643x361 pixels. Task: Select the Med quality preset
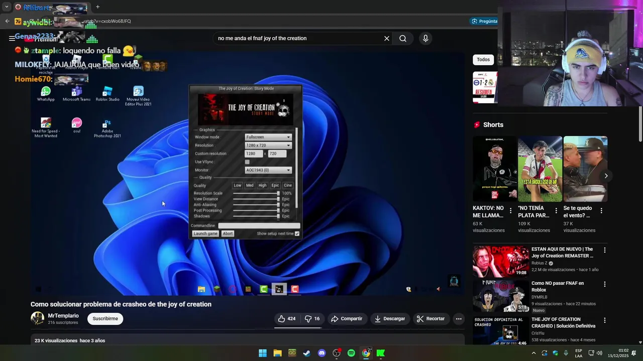(250, 186)
